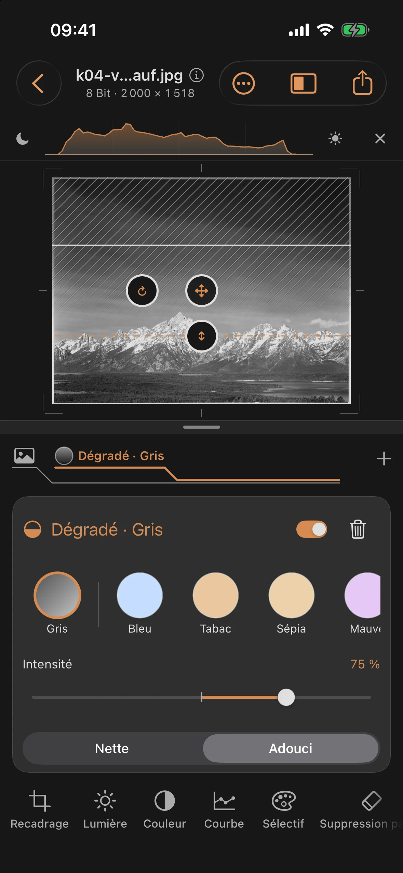Image resolution: width=403 pixels, height=873 pixels.
Task: Tap the vertical feather adjust handle
Action: pos(202,336)
